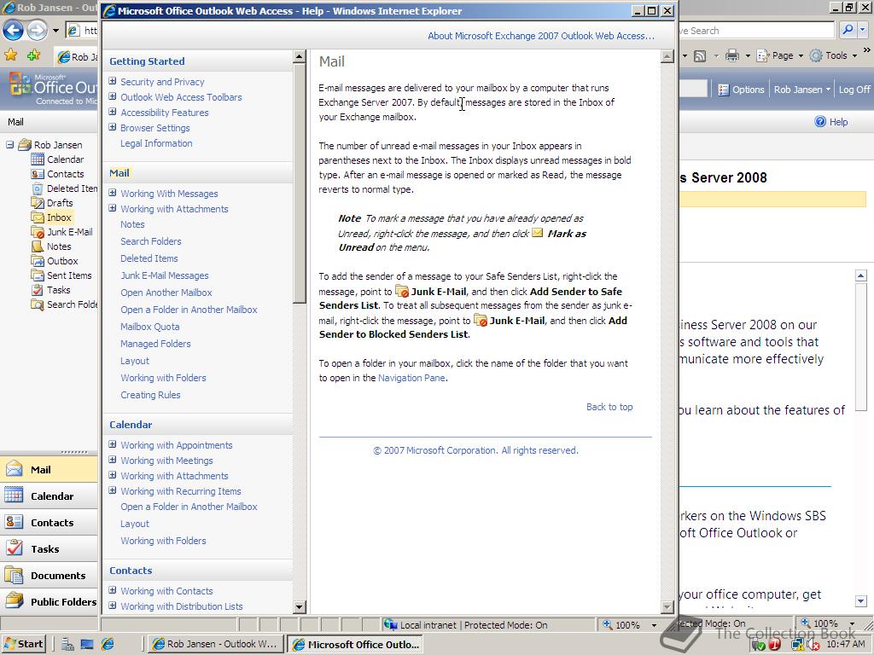874x655 pixels.
Task: Launch Internet Explorer from Quick Launch
Action: [108, 644]
